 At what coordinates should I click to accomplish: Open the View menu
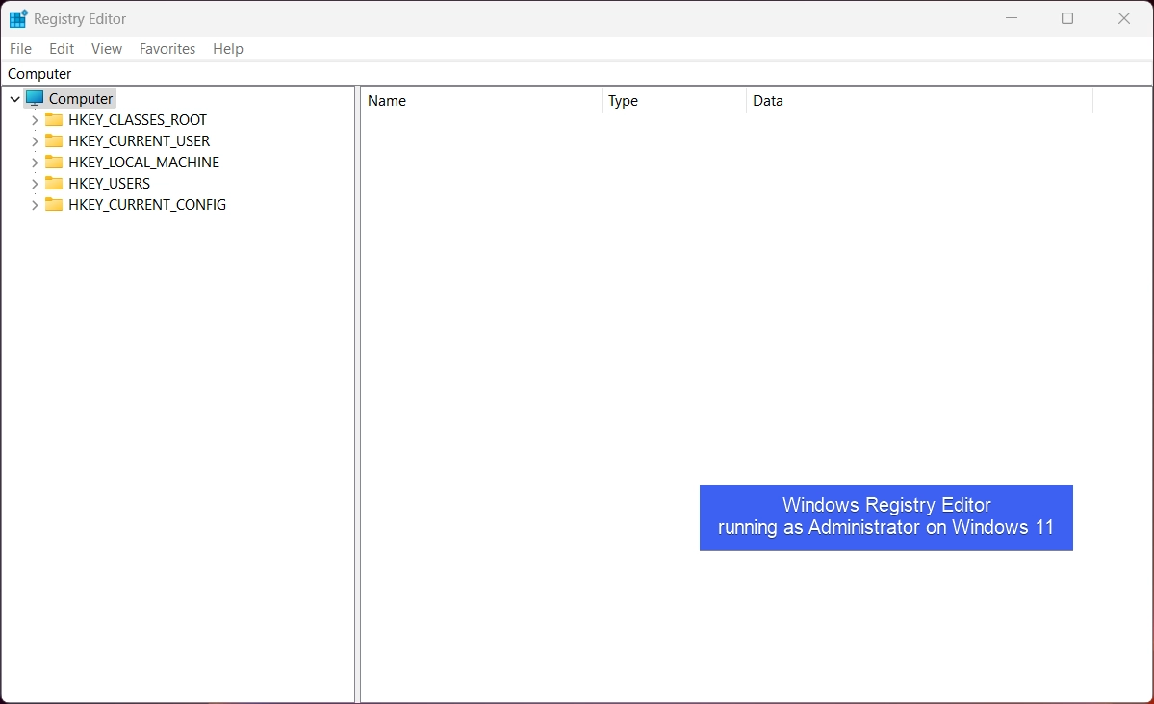(x=107, y=48)
